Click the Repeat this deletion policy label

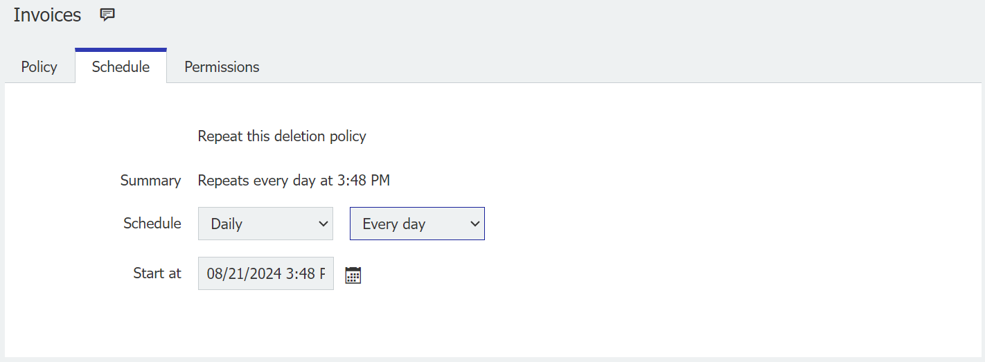[x=282, y=136]
